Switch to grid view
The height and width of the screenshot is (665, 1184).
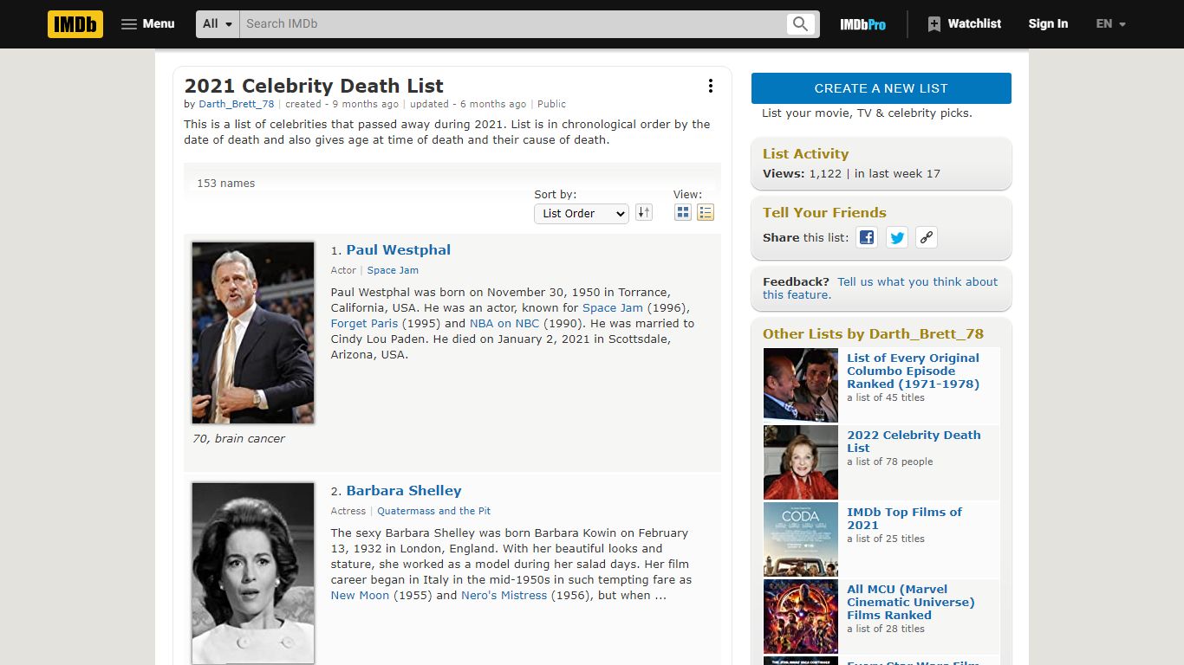click(683, 212)
